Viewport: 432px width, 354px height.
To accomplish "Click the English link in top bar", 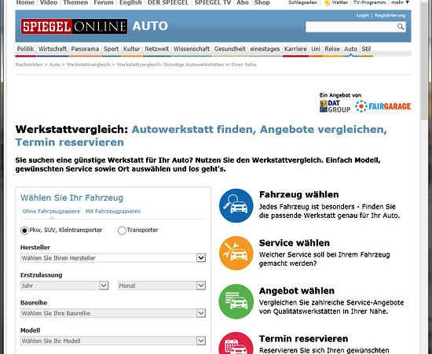I will [130, 2].
